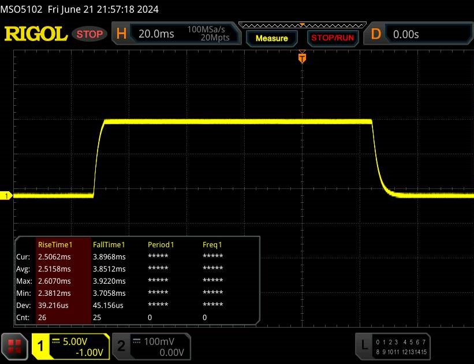Open channel 2 100mV vertical scale
This screenshot has height=364, width=474.
tap(159, 341)
